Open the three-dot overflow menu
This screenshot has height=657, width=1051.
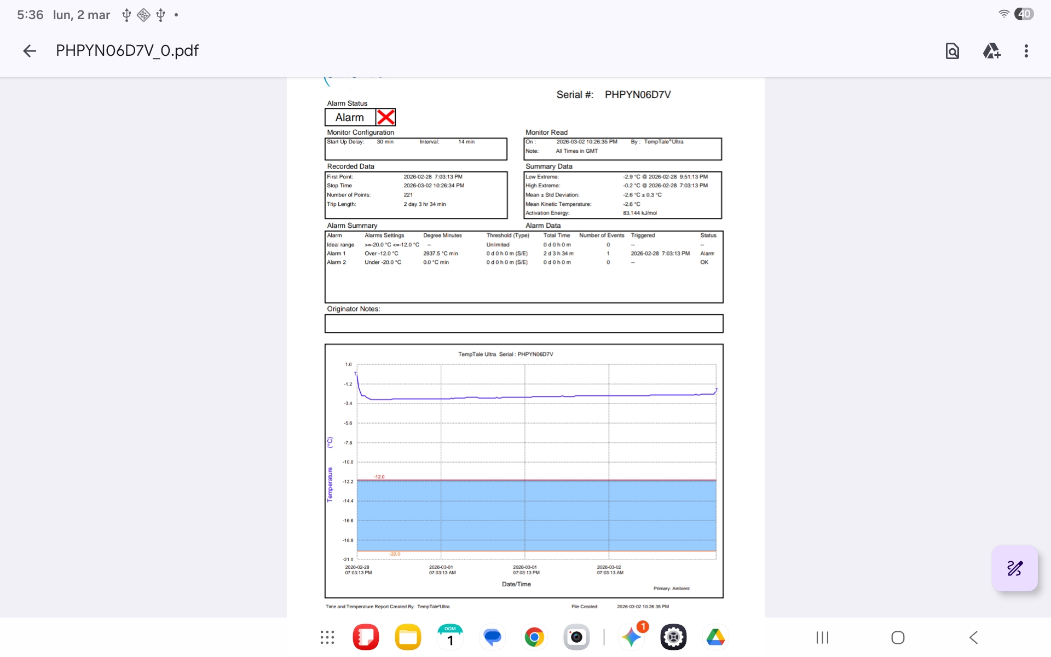1026,51
